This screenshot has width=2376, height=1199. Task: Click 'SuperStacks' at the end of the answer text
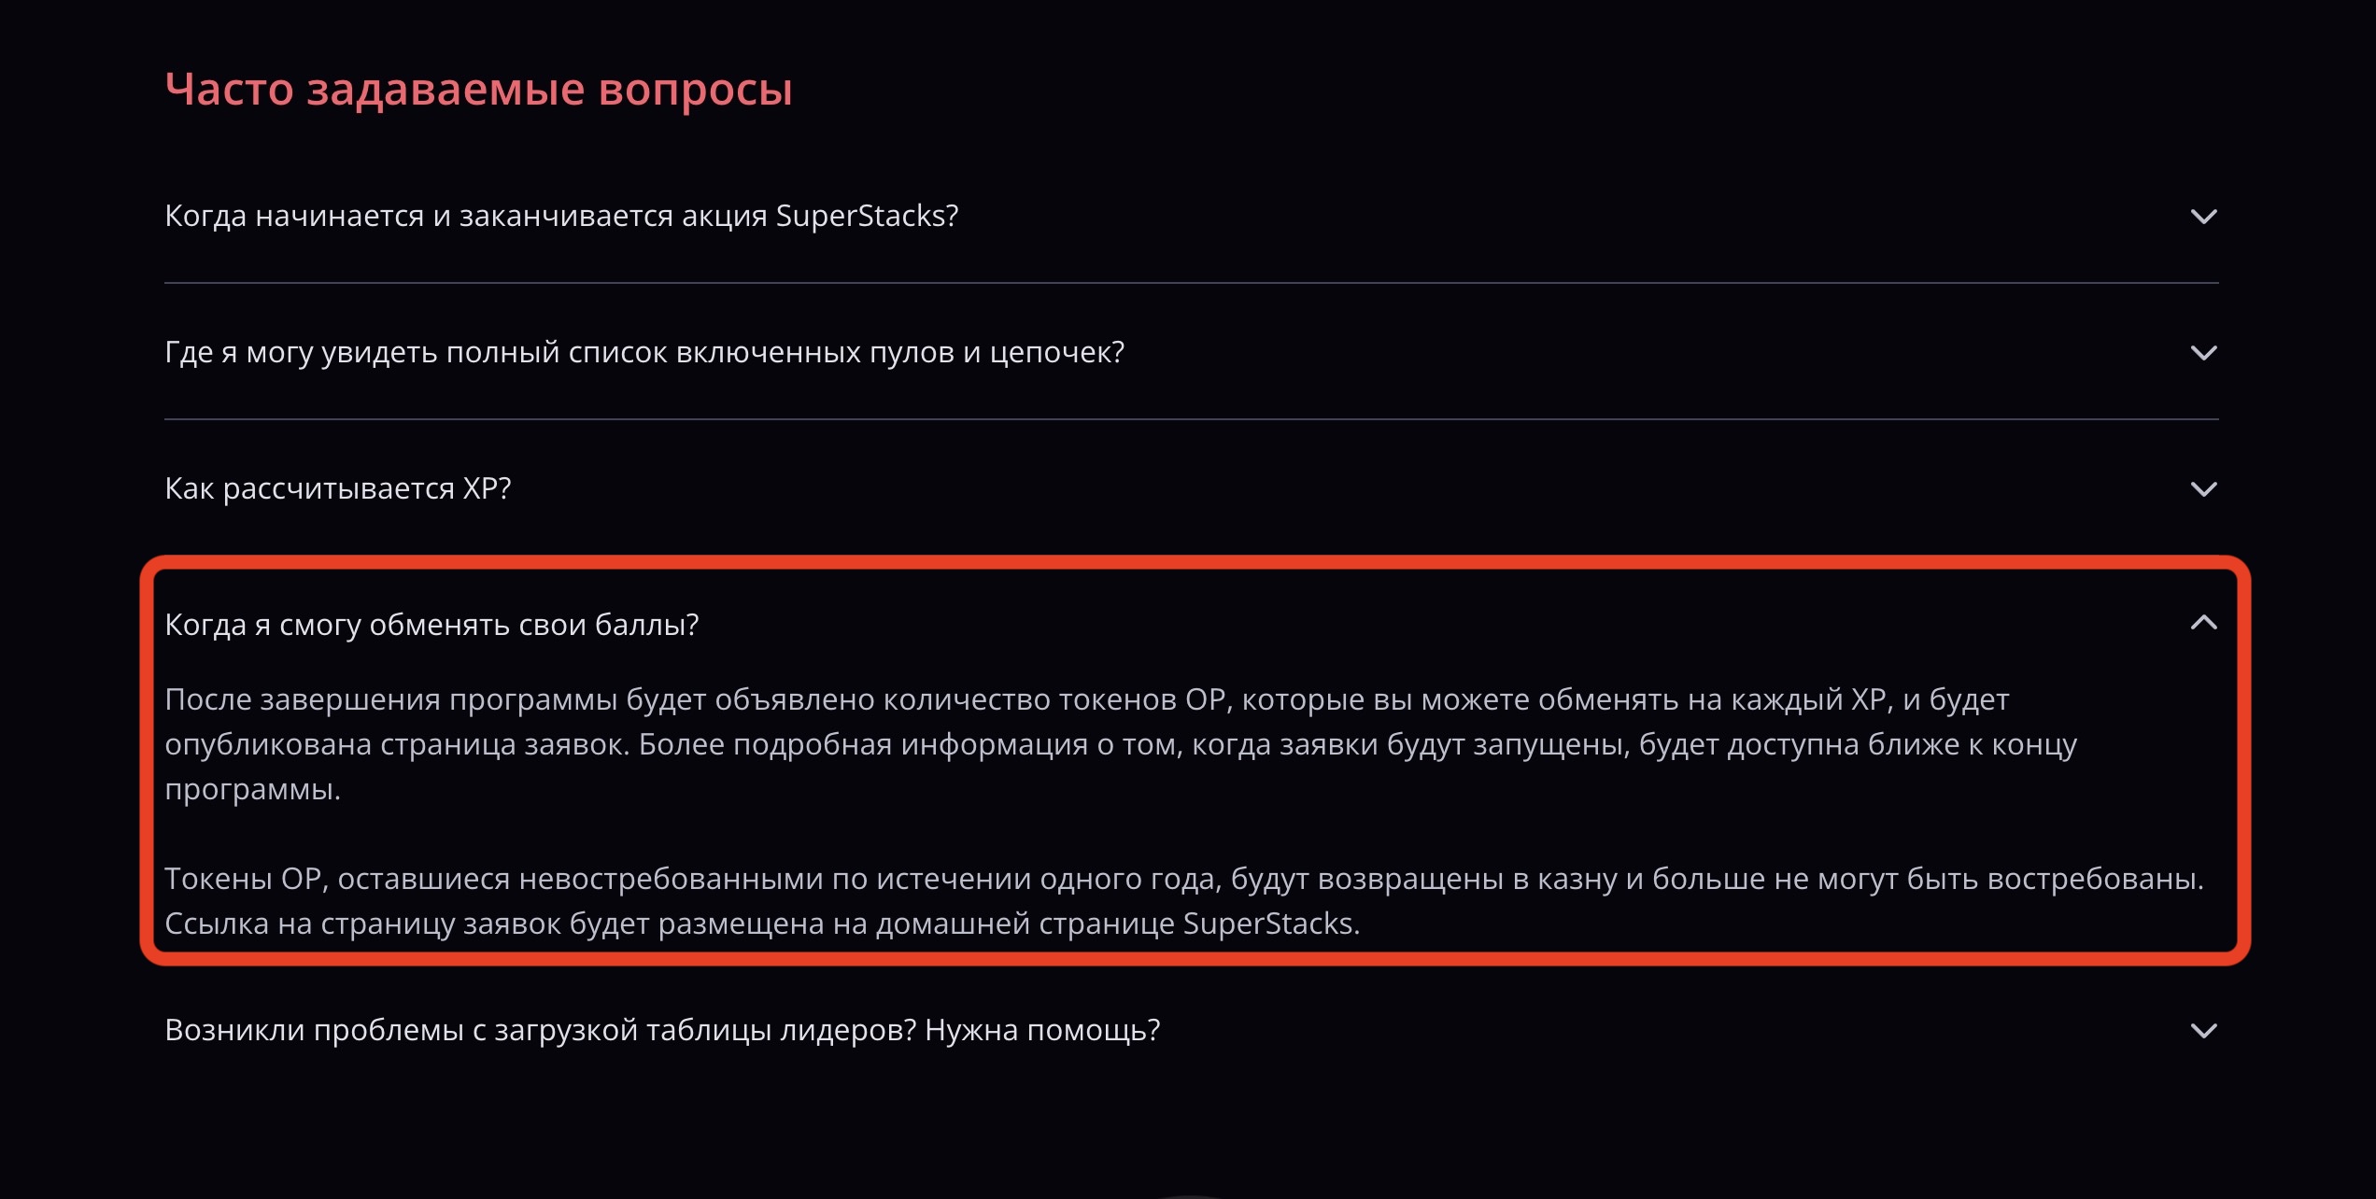click(1268, 924)
